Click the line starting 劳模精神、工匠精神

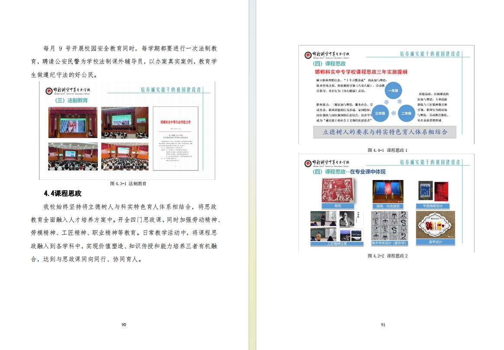point(124,233)
